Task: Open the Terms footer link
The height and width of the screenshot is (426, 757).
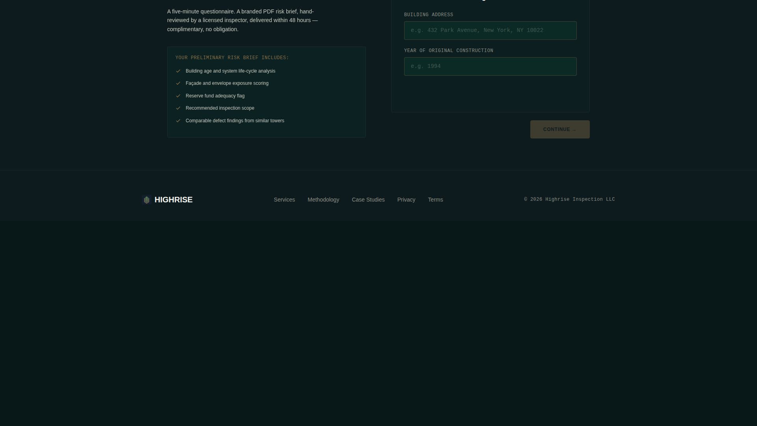Action: (435, 200)
